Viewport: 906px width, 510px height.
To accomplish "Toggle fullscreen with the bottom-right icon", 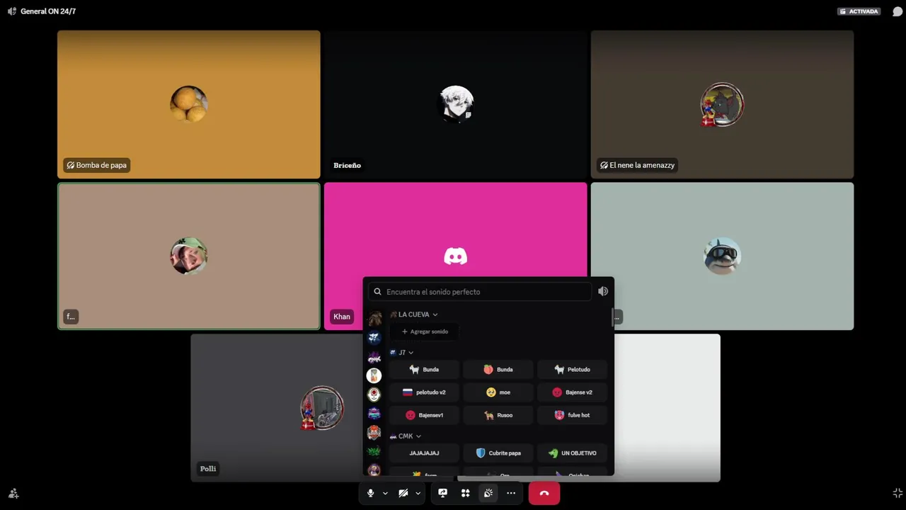I will click(898, 493).
